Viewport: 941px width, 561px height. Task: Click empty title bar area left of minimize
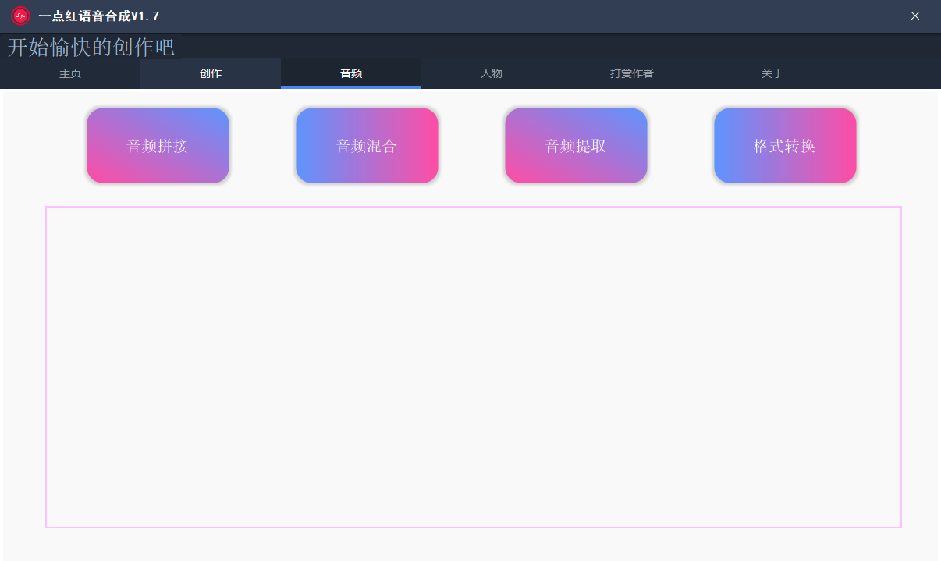(546, 16)
